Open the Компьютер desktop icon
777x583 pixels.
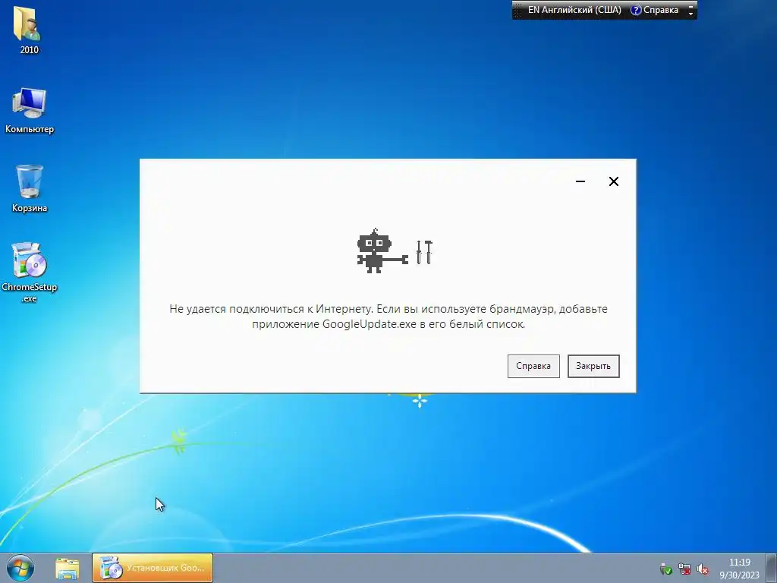coord(30,111)
